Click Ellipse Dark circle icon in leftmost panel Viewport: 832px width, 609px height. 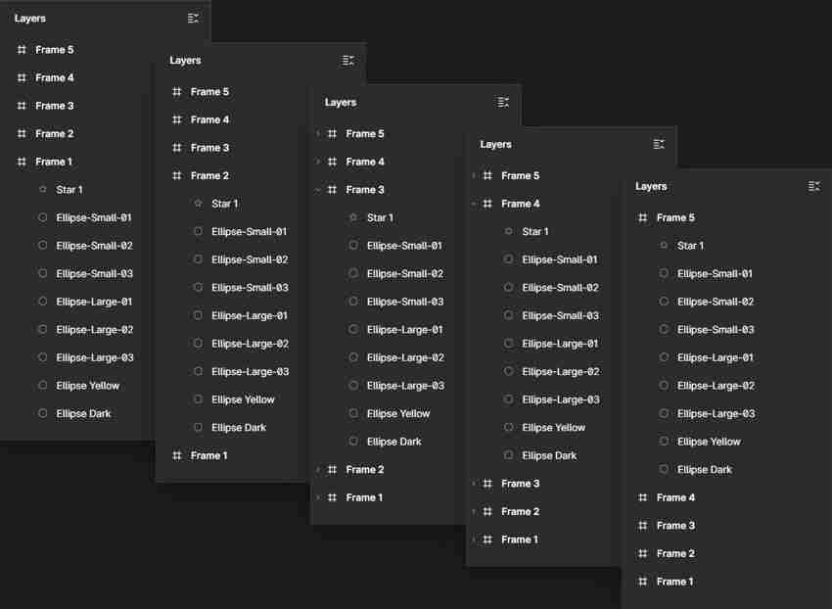pos(43,413)
